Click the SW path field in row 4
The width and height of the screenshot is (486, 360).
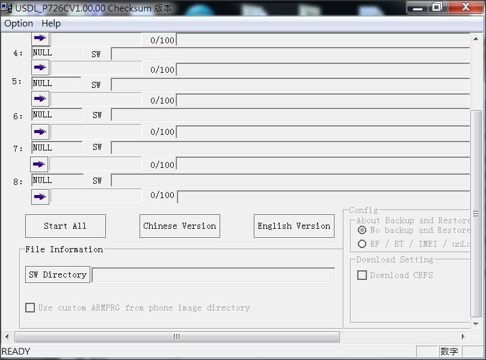pos(291,54)
